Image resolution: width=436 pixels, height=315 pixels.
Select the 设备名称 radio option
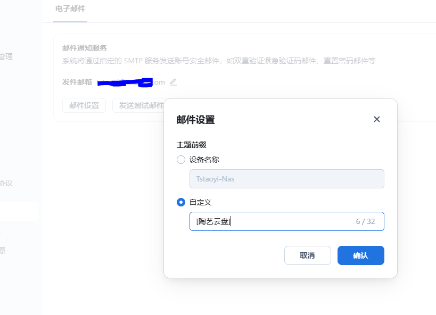pos(181,160)
